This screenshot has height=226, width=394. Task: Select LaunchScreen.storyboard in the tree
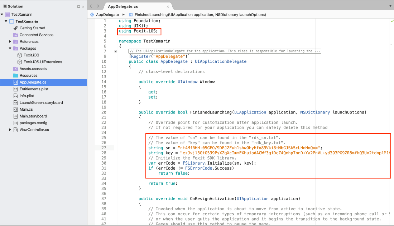(41, 102)
